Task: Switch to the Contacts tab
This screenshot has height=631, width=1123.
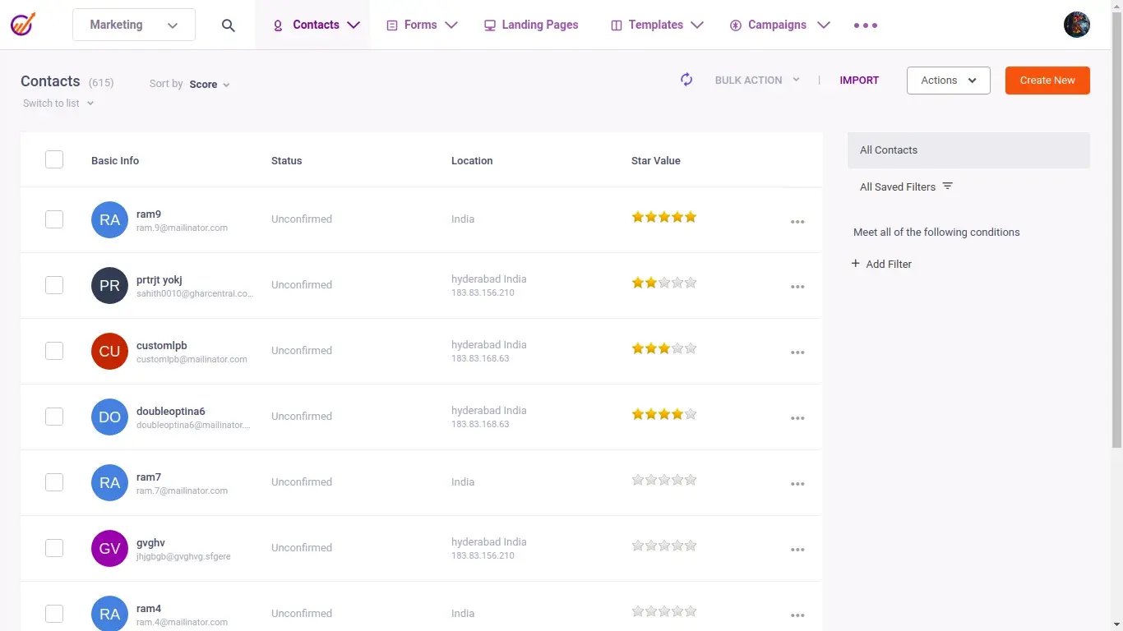Action: [x=315, y=25]
